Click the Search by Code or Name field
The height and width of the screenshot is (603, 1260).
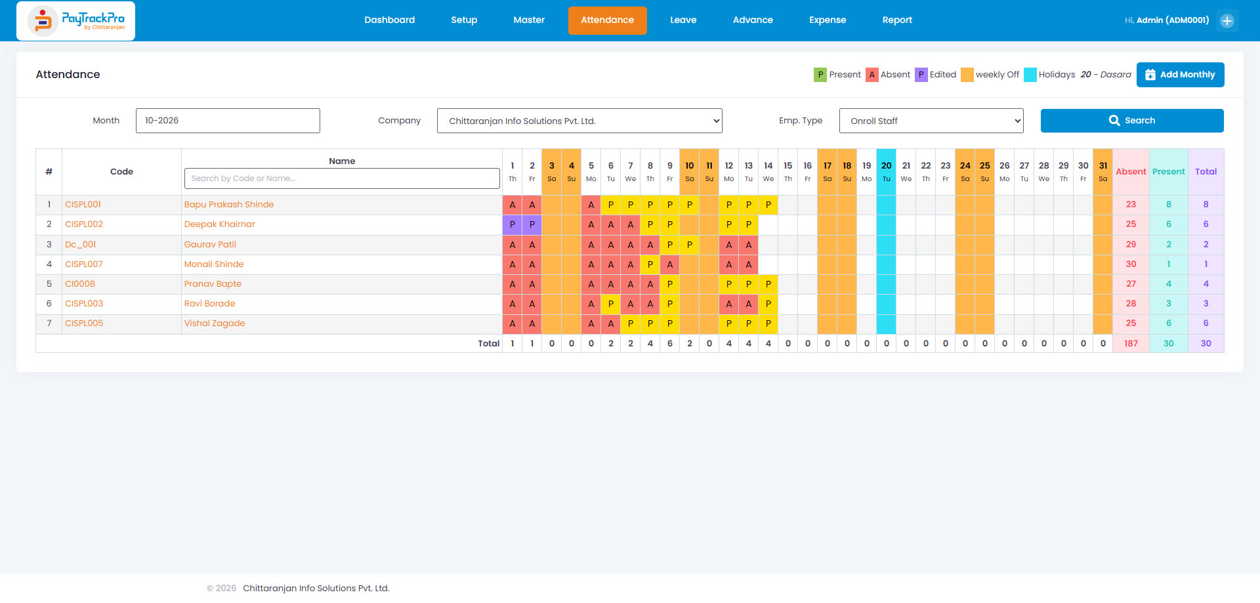342,178
